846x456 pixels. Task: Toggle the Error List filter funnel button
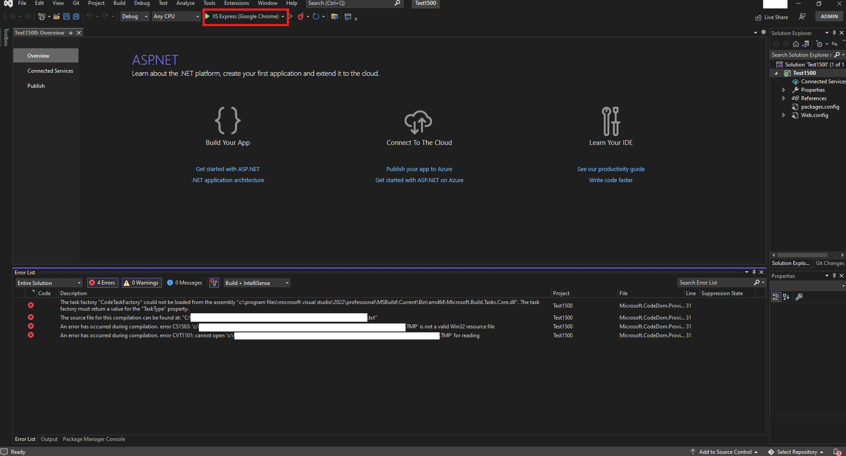pos(214,283)
